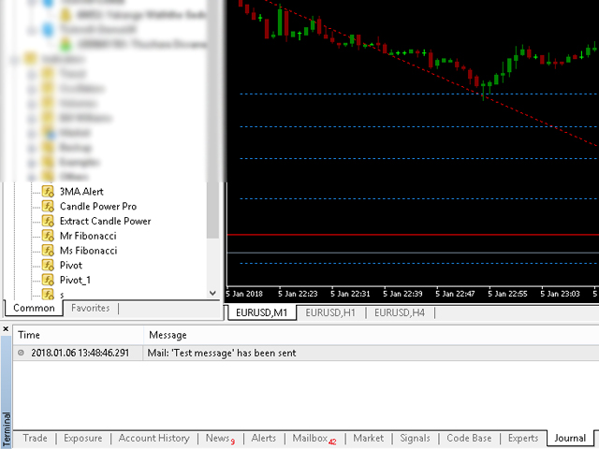Open the News tab in Terminal
The image size is (599, 449).
[220, 438]
